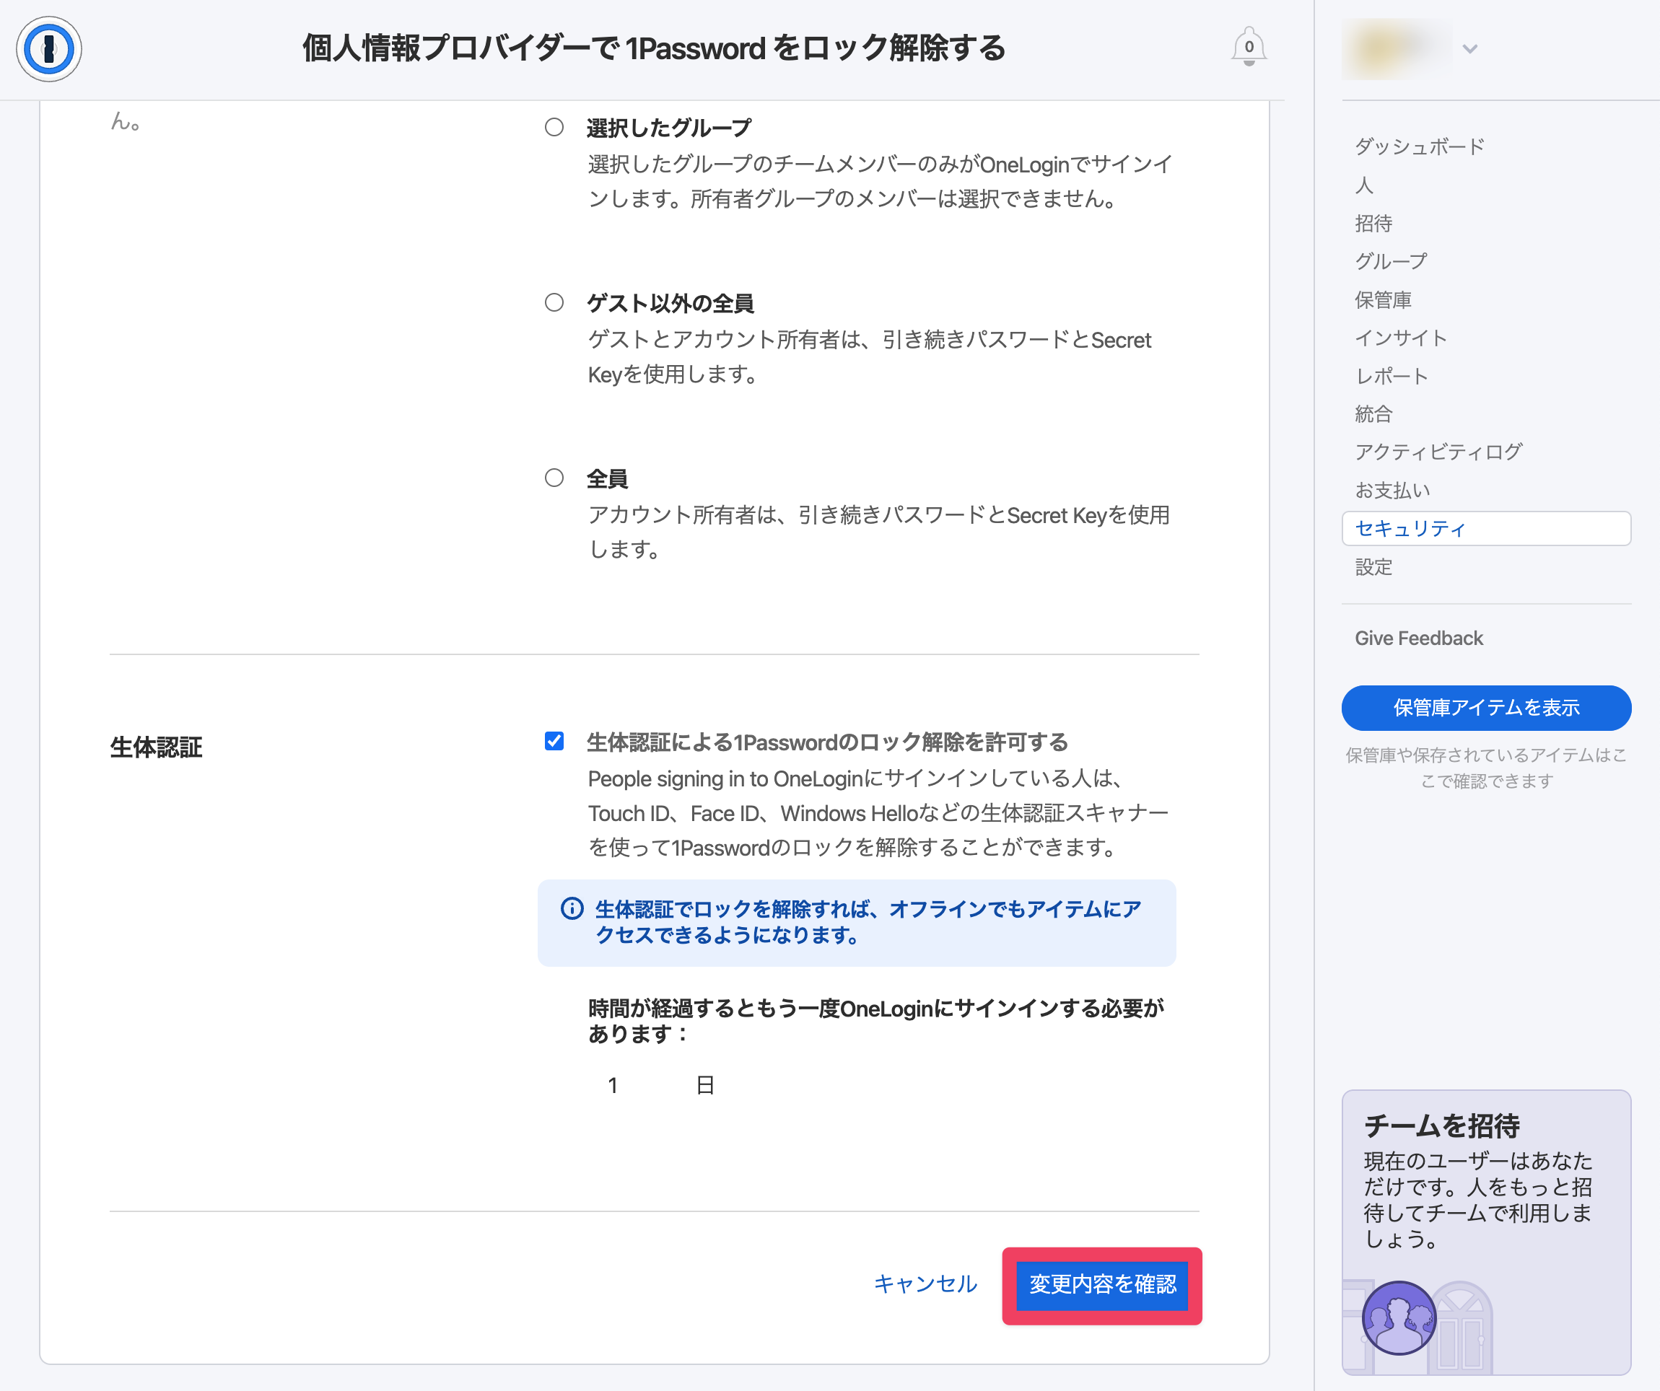Go to ダッシュボード in the sidebar
The image size is (1660, 1391).
click(x=1420, y=146)
